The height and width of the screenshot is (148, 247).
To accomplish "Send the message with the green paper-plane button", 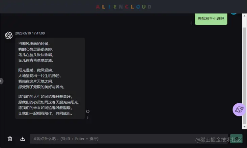I will point(236,139).
